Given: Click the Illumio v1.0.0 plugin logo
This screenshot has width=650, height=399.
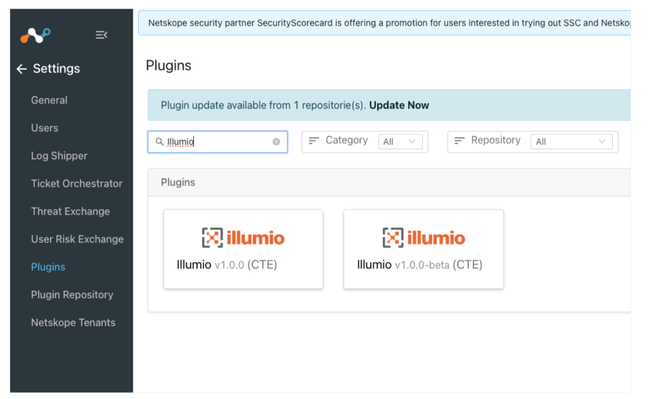Looking at the screenshot, I should (243, 238).
